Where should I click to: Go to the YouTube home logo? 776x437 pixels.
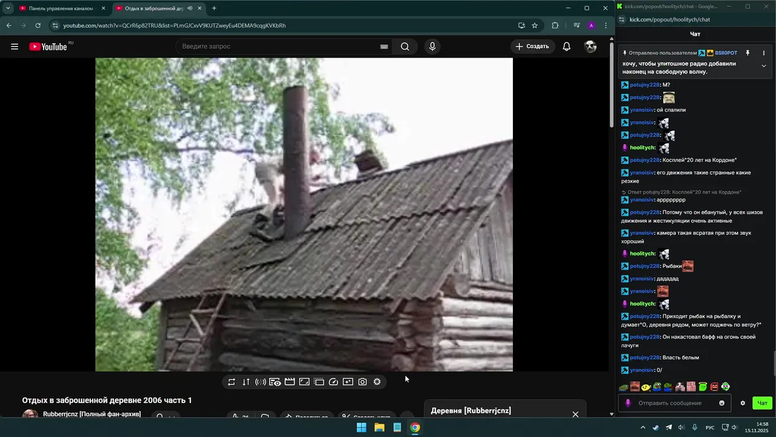coord(48,47)
